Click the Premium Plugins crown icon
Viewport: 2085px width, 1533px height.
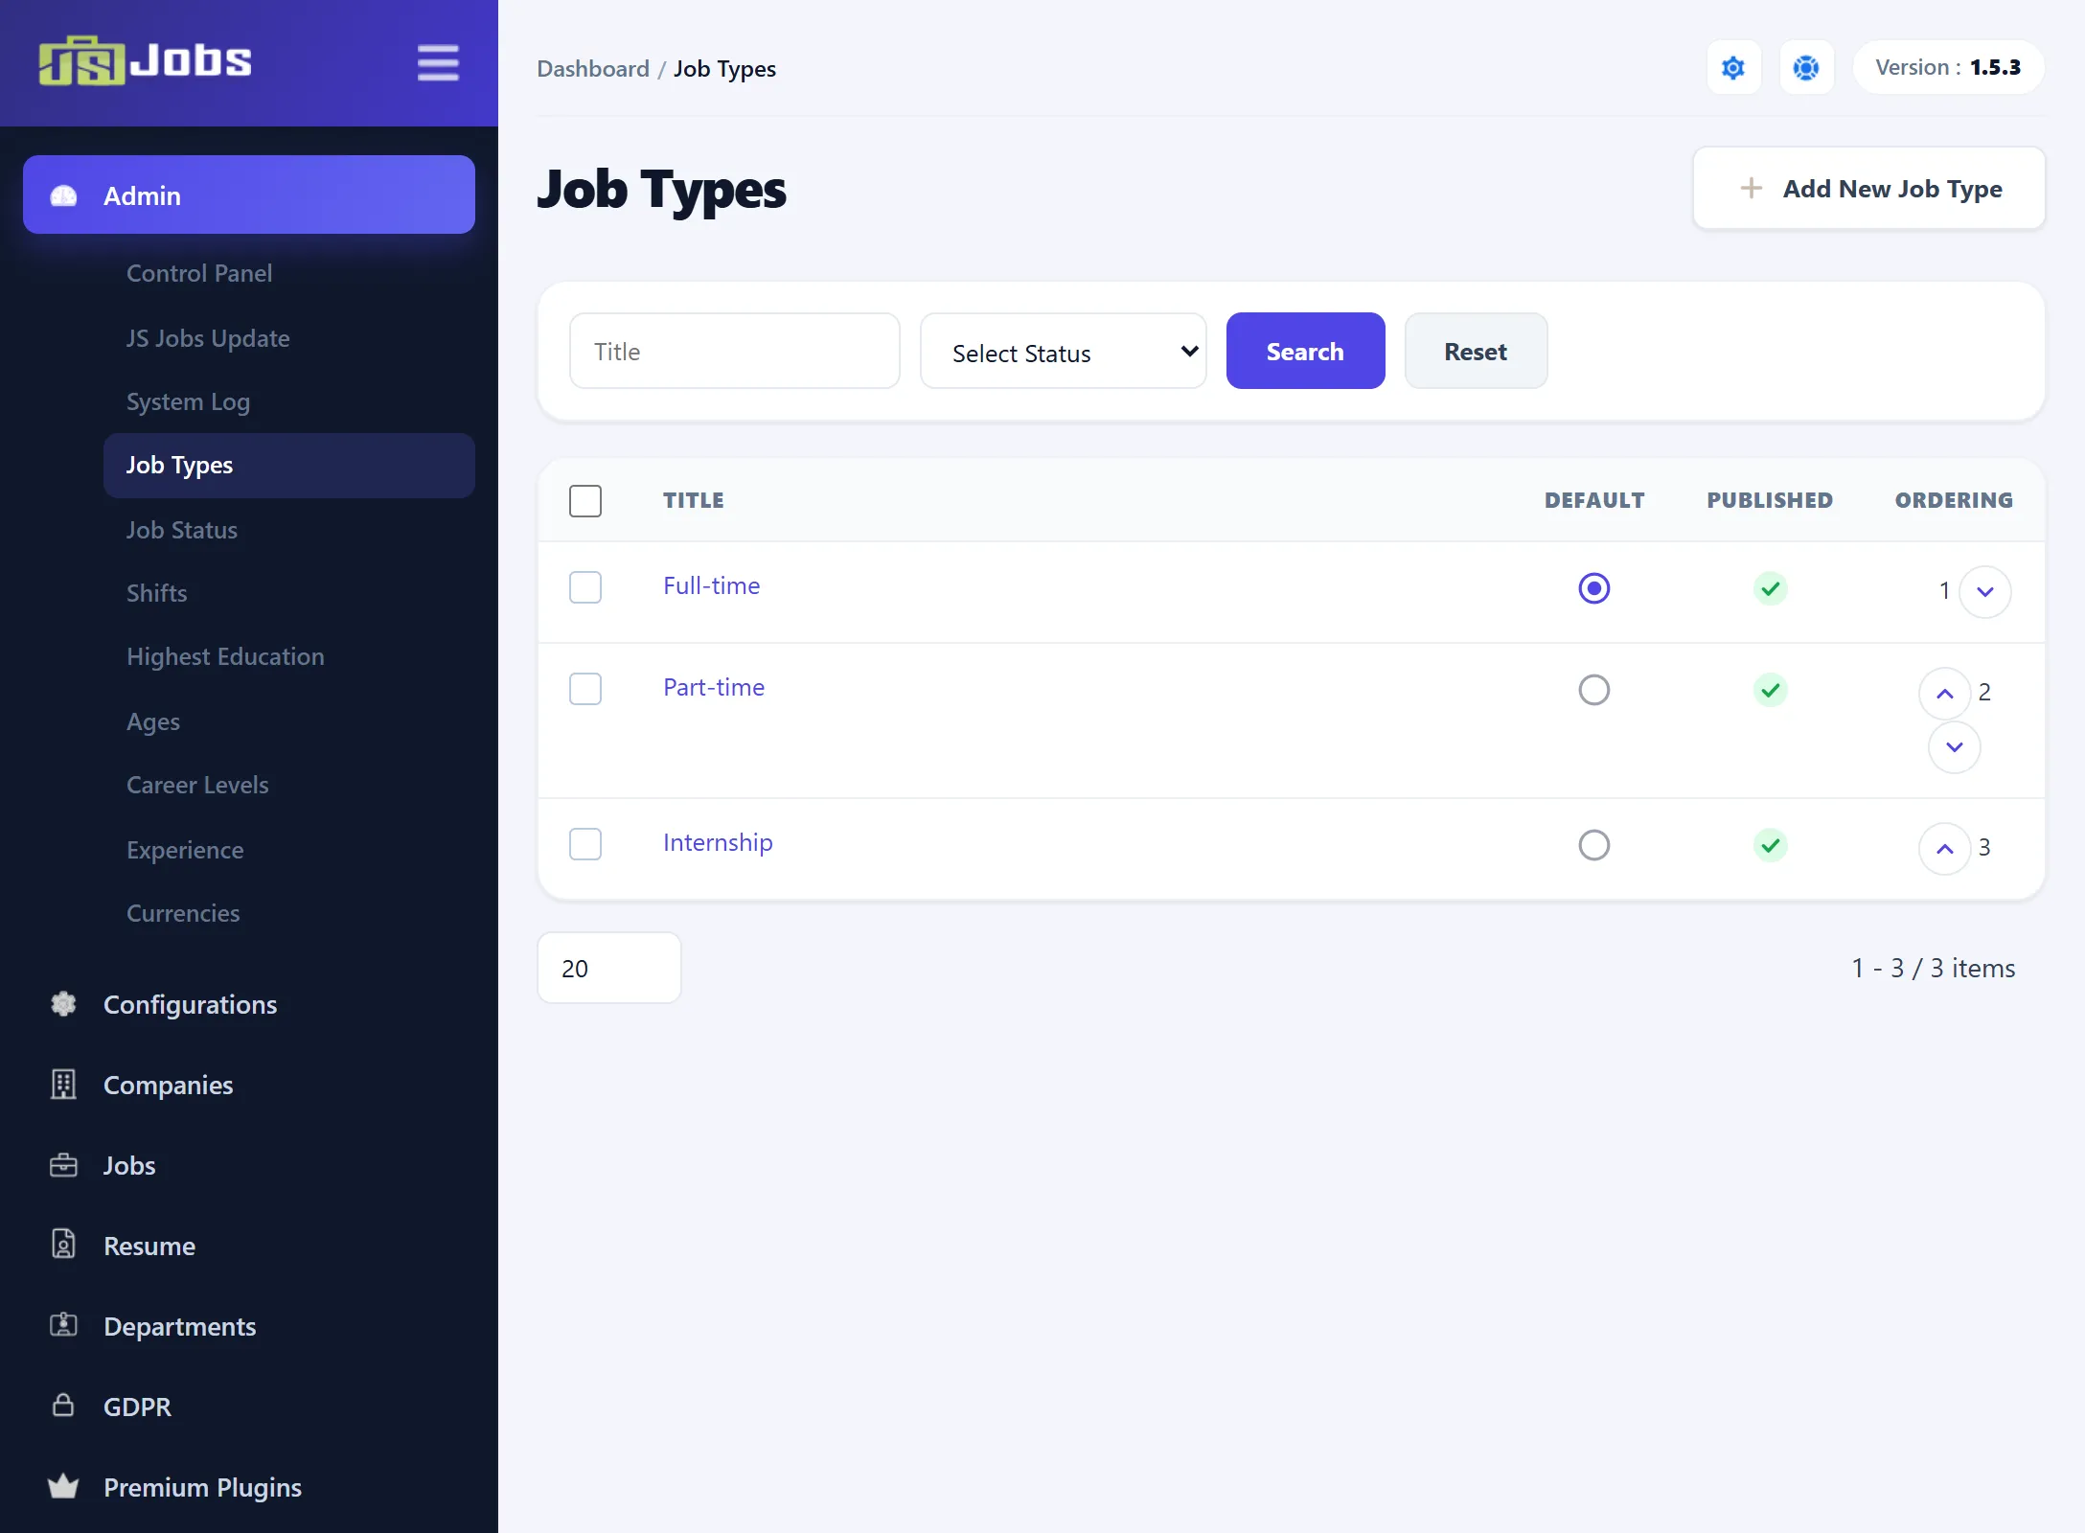(63, 1486)
